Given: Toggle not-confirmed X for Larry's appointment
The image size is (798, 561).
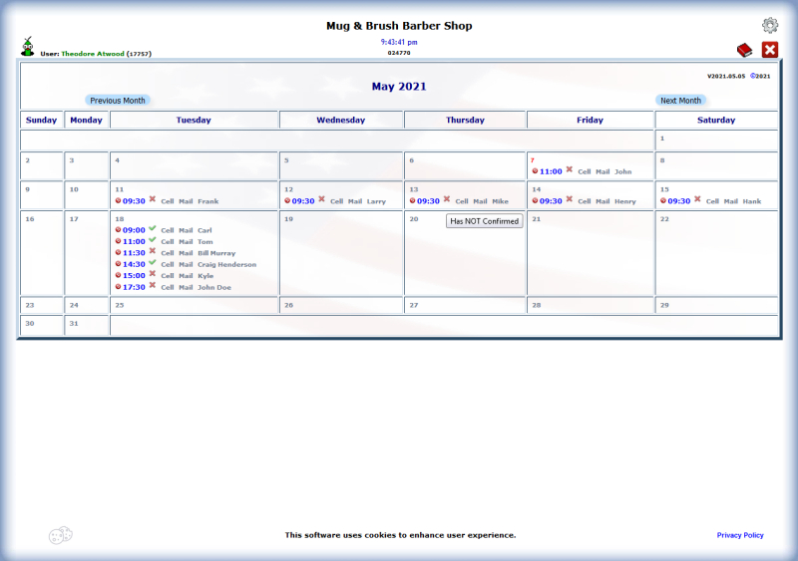Looking at the screenshot, I should (x=321, y=199).
